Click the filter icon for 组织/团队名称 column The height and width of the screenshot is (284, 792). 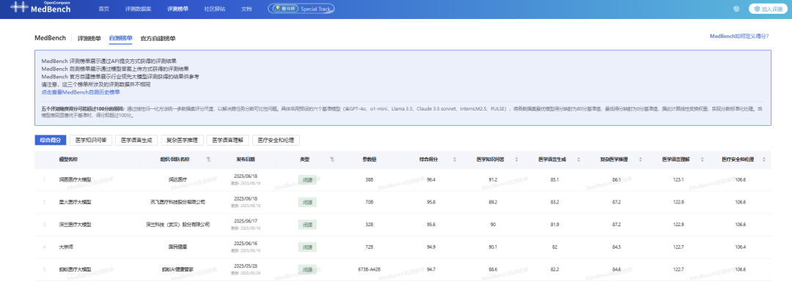[x=208, y=160]
